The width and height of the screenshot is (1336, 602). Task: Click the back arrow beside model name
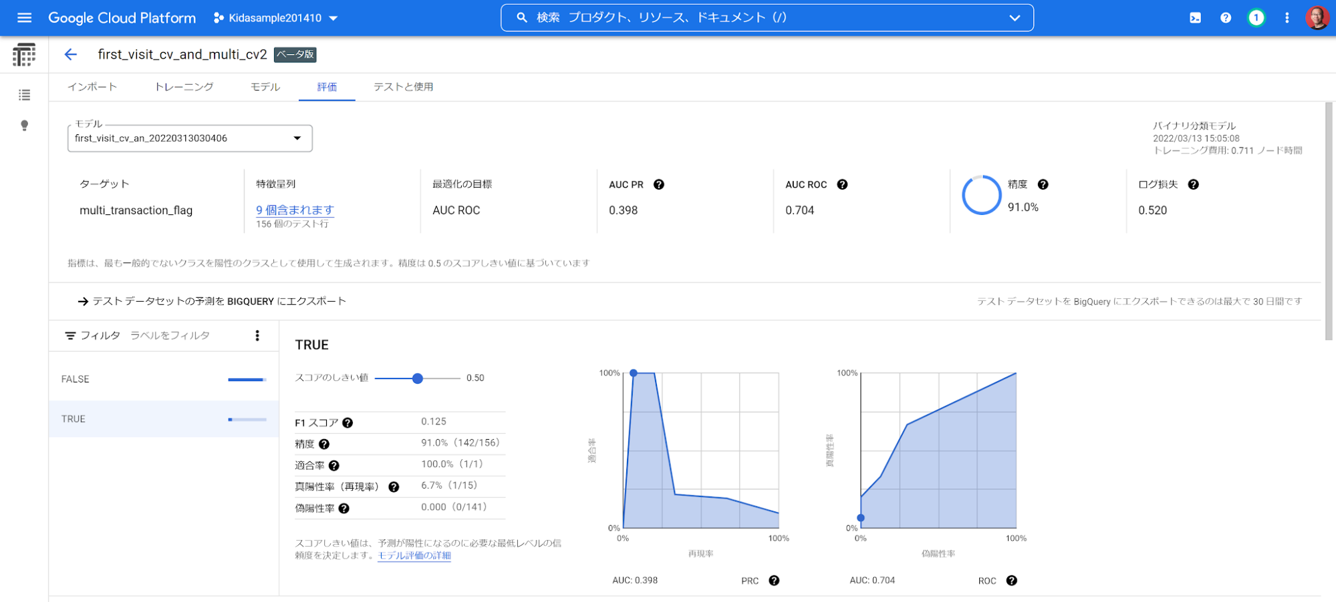71,55
